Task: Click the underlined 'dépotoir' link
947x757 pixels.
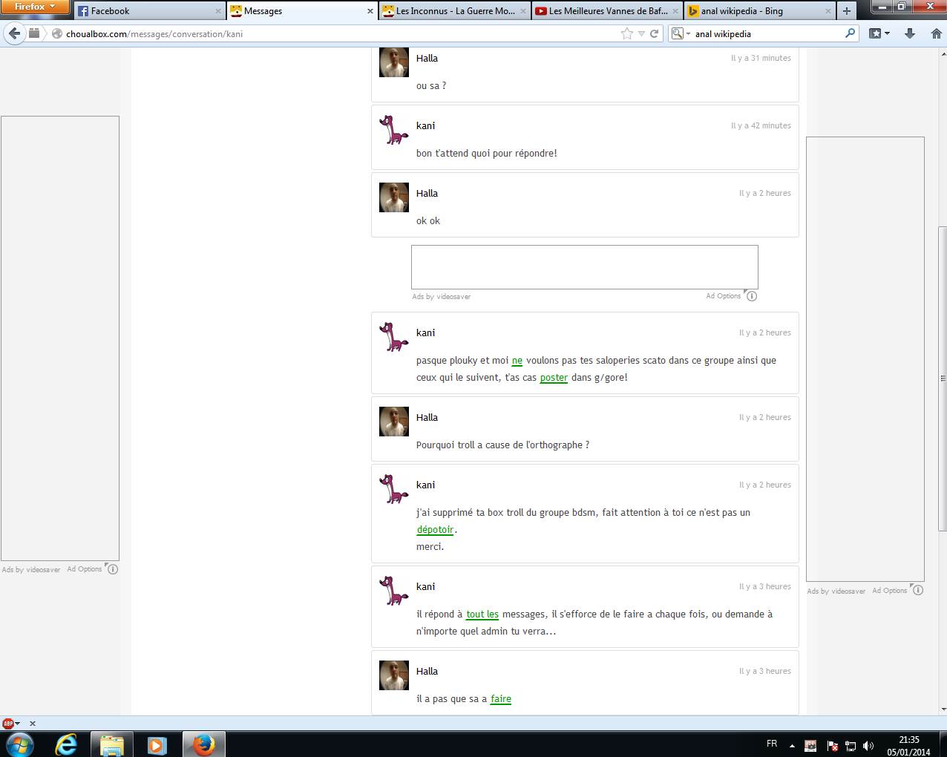Action: (x=435, y=530)
